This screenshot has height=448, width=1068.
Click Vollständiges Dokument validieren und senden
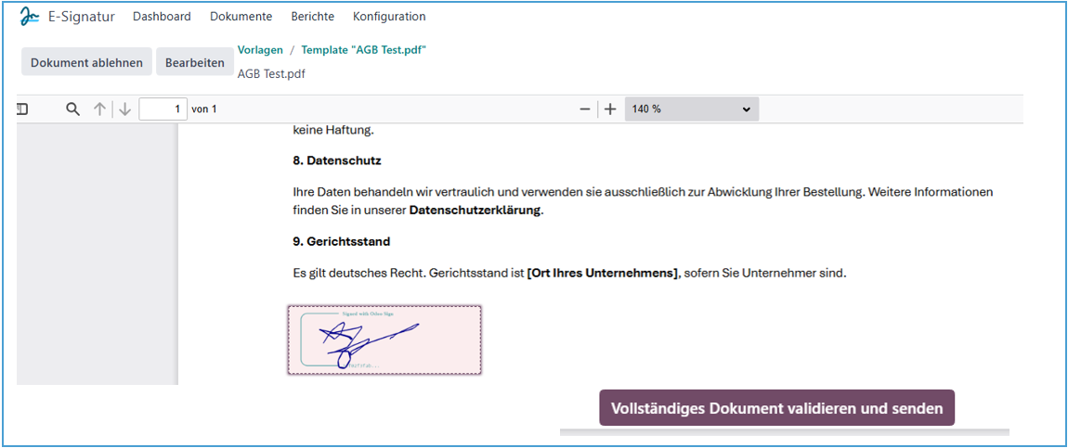(776, 408)
